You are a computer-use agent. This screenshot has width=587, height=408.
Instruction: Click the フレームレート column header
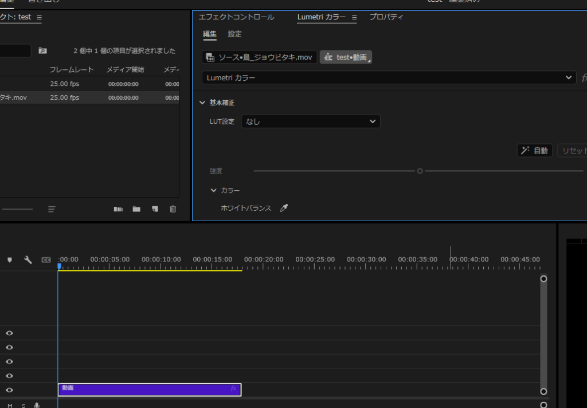tap(72, 69)
